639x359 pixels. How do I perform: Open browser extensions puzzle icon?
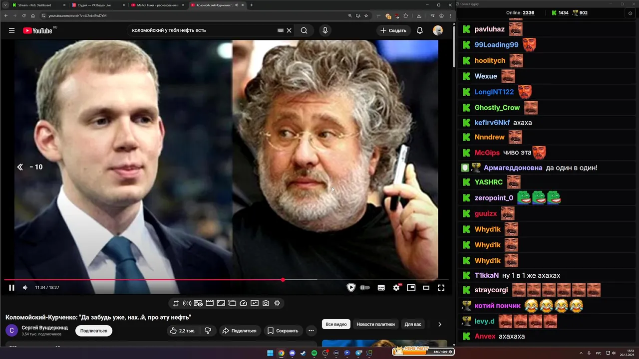(x=405, y=15)
